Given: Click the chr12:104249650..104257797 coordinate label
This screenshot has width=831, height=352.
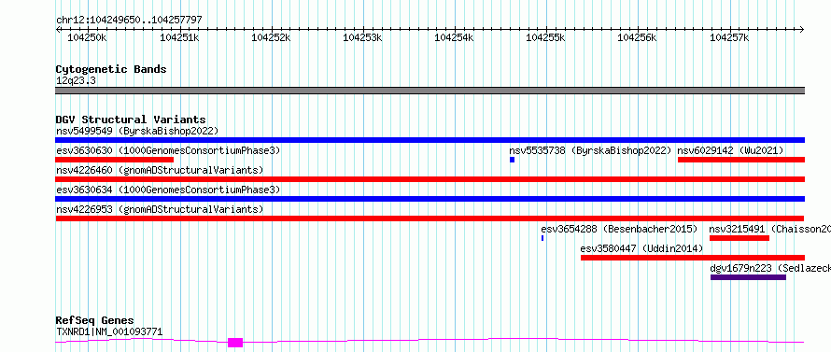Looking at the screenshot, I should pos(129,21).
